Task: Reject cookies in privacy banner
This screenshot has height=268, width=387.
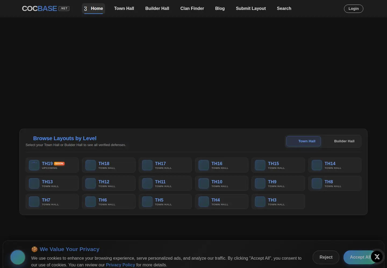Action: (x=326, y=257)
